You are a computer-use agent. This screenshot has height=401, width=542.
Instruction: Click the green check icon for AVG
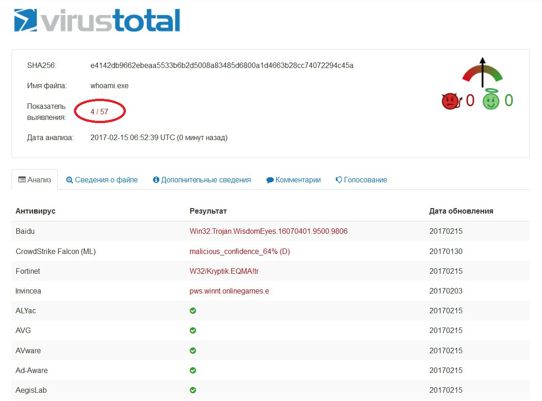tap(193, 330)
